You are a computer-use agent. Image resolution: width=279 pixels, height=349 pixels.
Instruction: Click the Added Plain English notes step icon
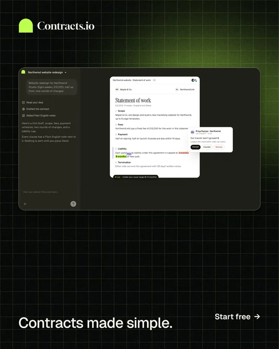[24, 116]
